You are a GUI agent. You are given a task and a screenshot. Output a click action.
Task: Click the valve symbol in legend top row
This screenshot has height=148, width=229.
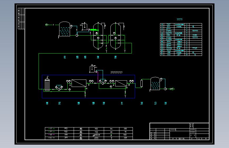pos(111,129)
